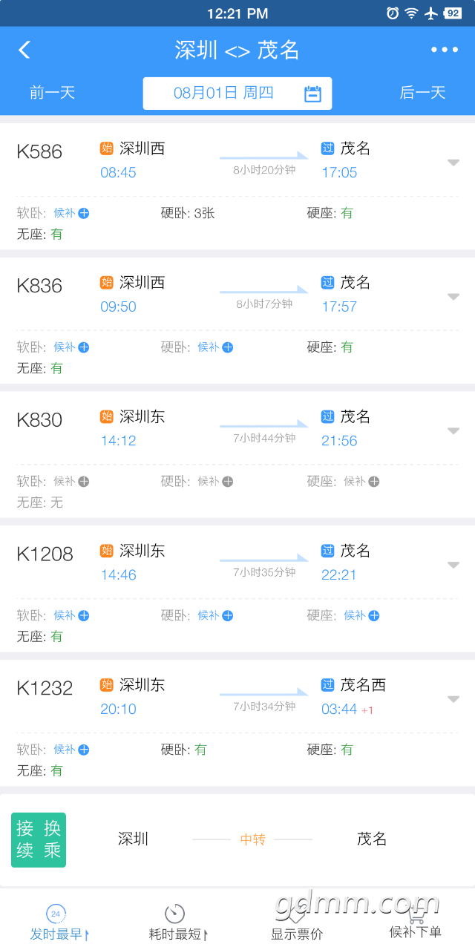Open the three-dots more menu
This screenshot has height=950, width=475.
(445, 50)
